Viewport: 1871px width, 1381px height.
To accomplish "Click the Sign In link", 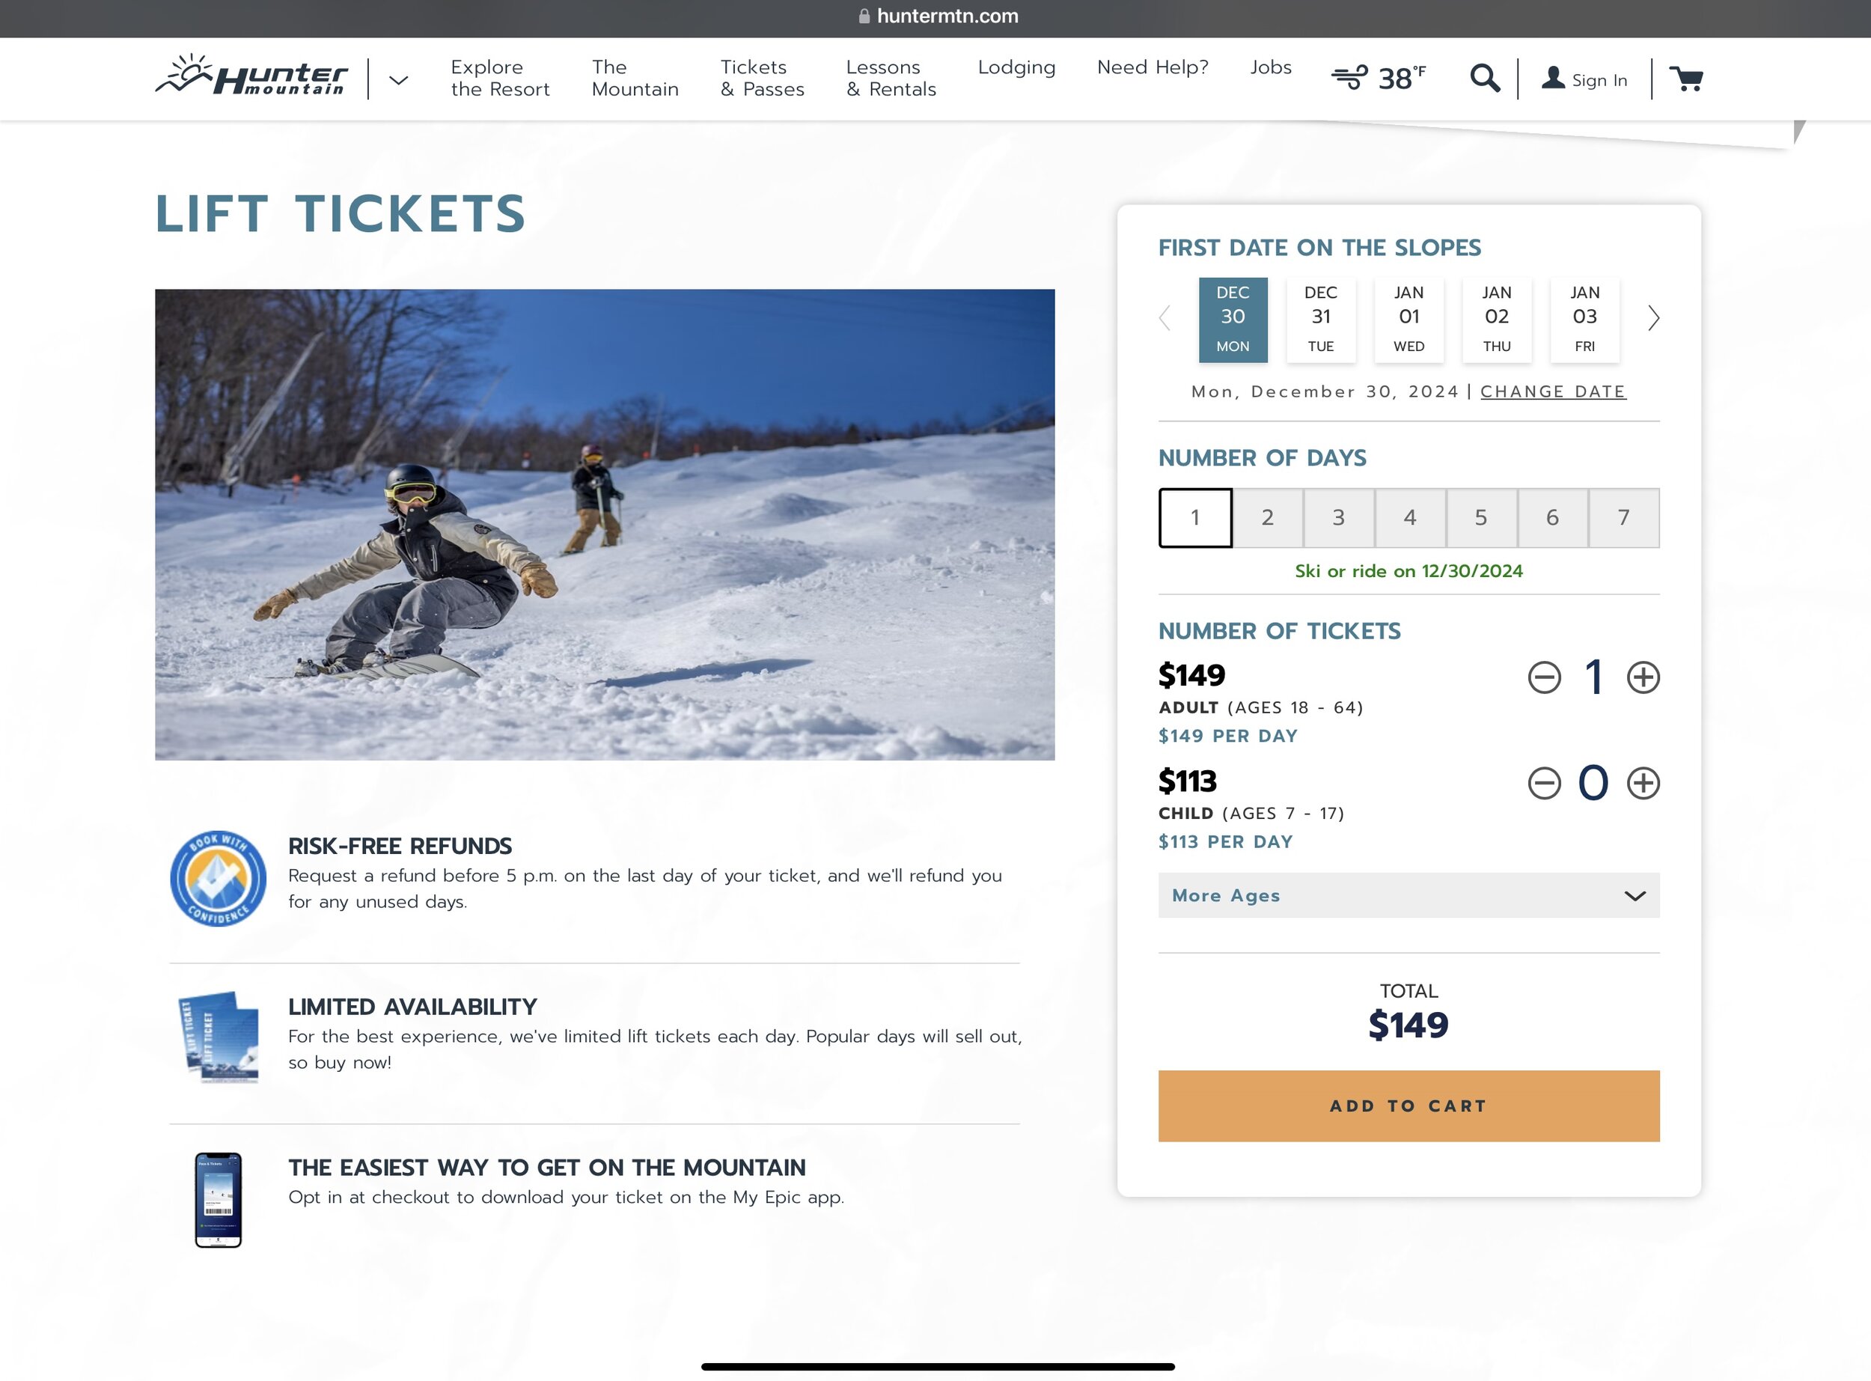I will pyautogui.click(x=1584, y=79).
